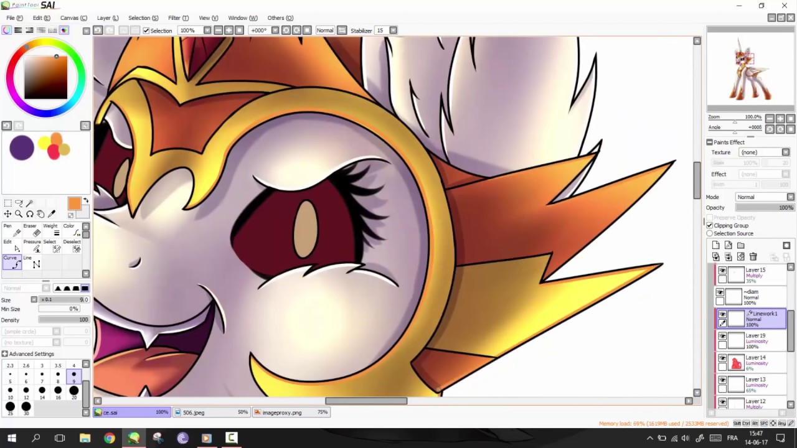Screen dimensions: 797x448
Task: Select the Deselect pen tool
Action: click(72, 246)
